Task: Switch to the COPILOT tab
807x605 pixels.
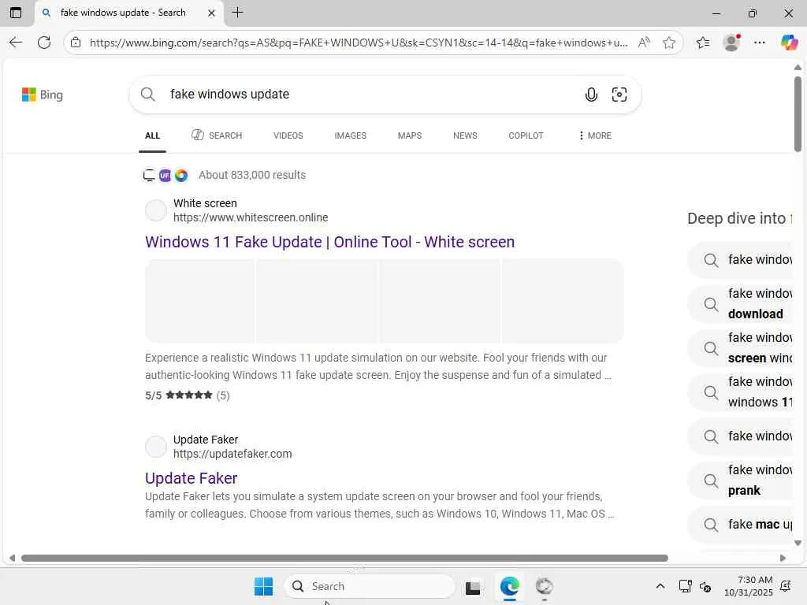Action: (x=526, y=135)
